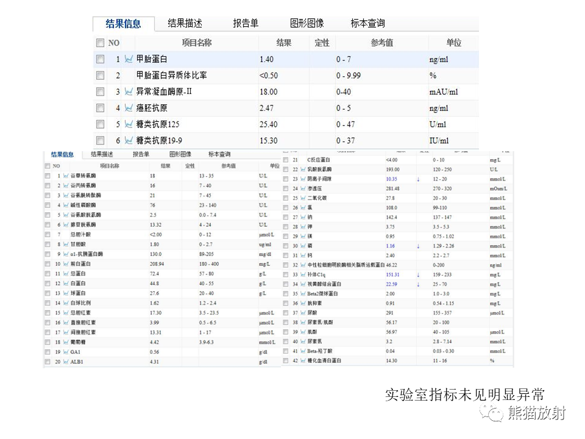Click the 白球比例 item name
The height and width of the screenshot is (439, 585).
80,303
